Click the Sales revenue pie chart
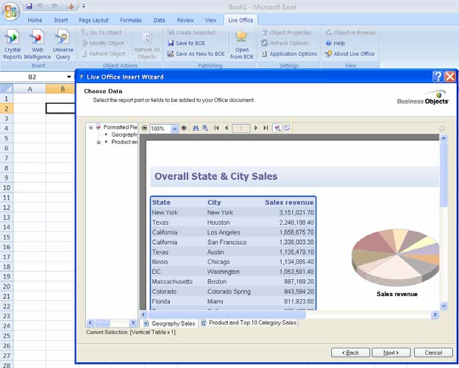 396,257
